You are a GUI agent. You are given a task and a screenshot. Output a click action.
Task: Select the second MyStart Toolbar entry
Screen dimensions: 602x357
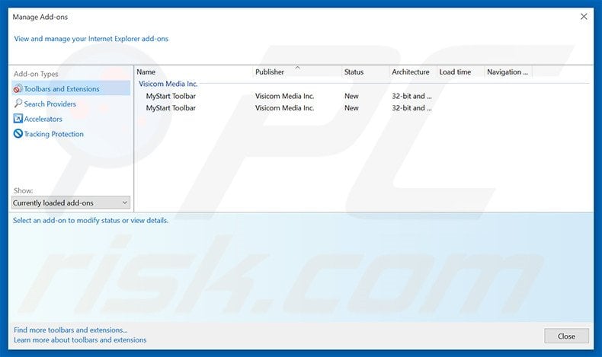(171, 108)
